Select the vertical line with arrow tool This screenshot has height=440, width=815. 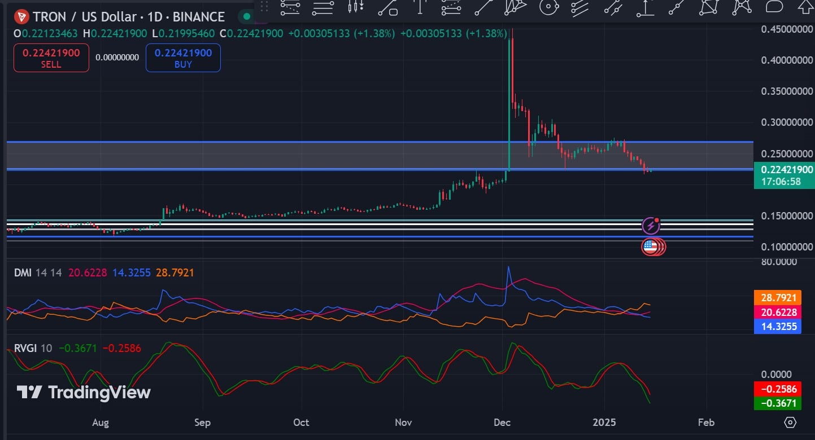click(x=420, y=7)
